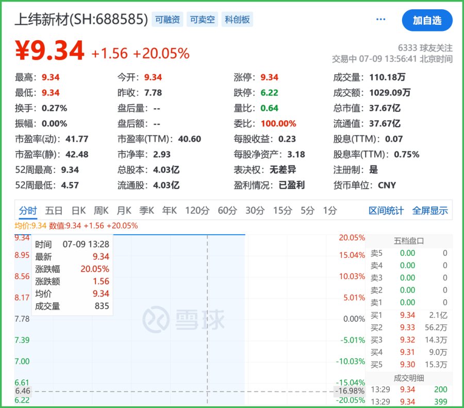Open the 30分 chart tab
The image size is (464, 408).
click(x=255, y=210)
